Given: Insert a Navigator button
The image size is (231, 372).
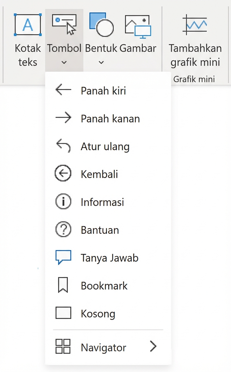Looking at the screenshot, I should tap(104, 347).
